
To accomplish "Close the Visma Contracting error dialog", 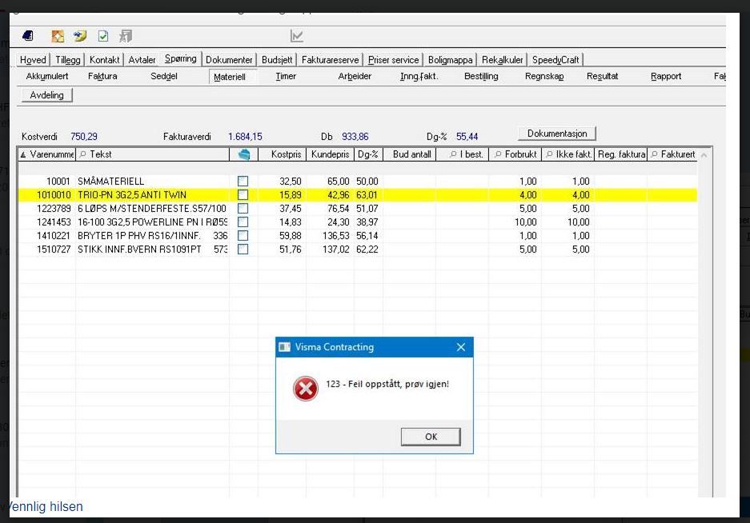I will pos(460,347).
